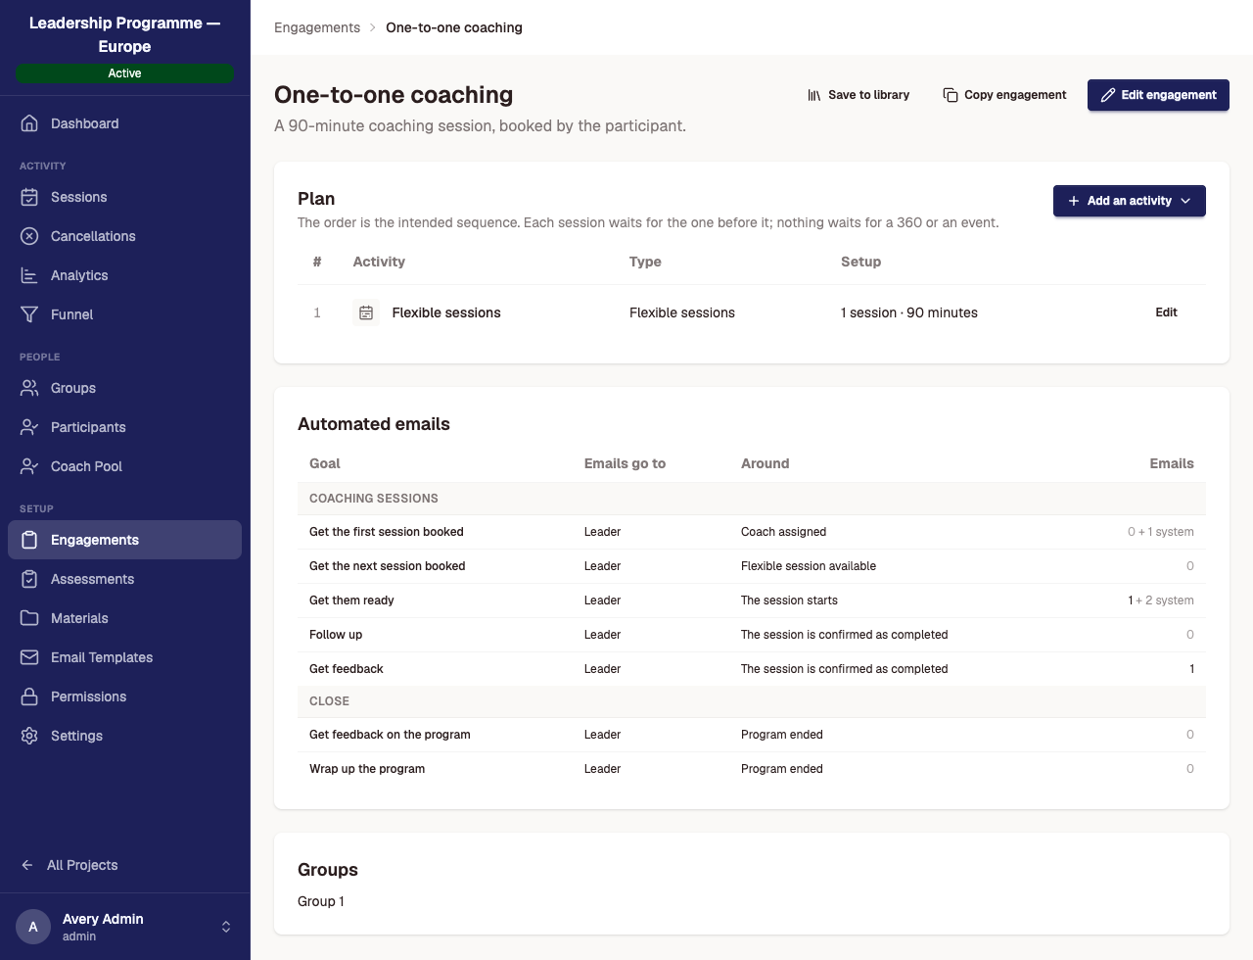
Task: Click the Active status badge
Action: pos(125,73)
